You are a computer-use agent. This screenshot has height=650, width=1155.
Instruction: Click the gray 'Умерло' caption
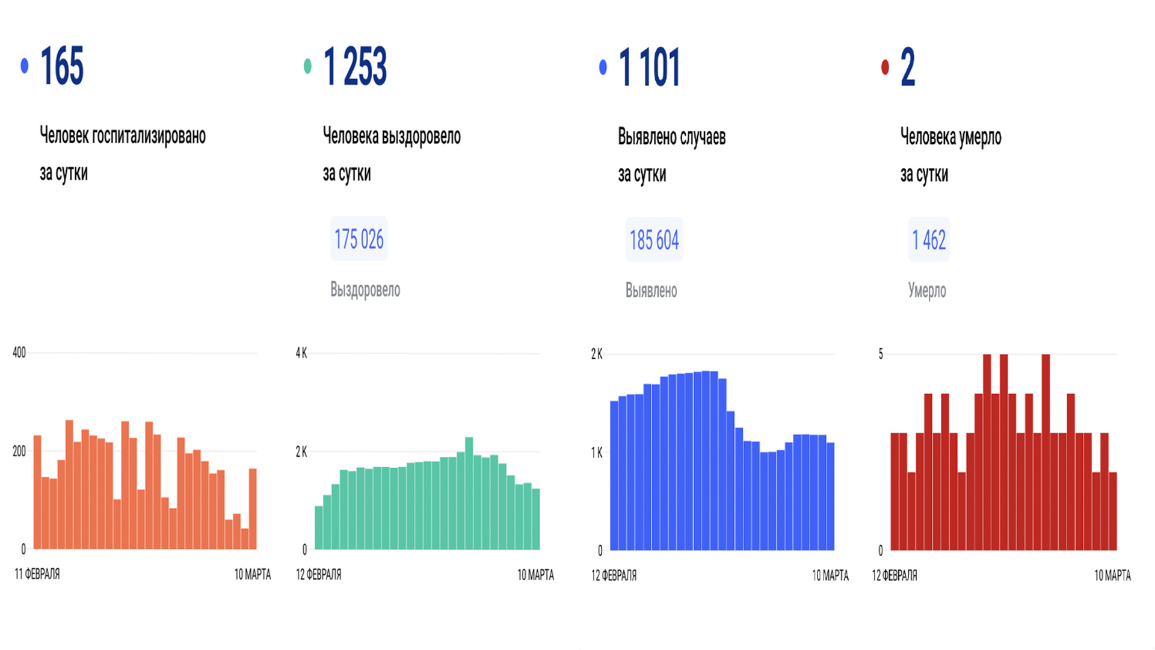(x=927, y=291)
